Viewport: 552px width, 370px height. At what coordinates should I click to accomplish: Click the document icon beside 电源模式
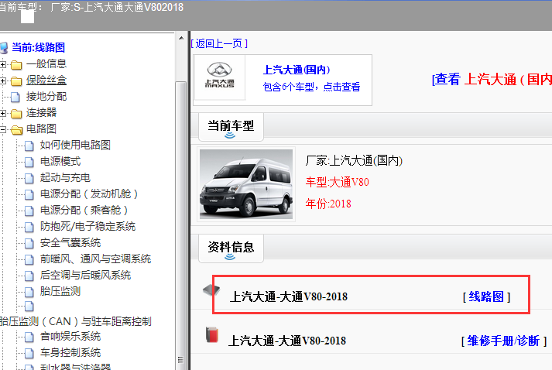pyautogui.click(x=29, y=162)
